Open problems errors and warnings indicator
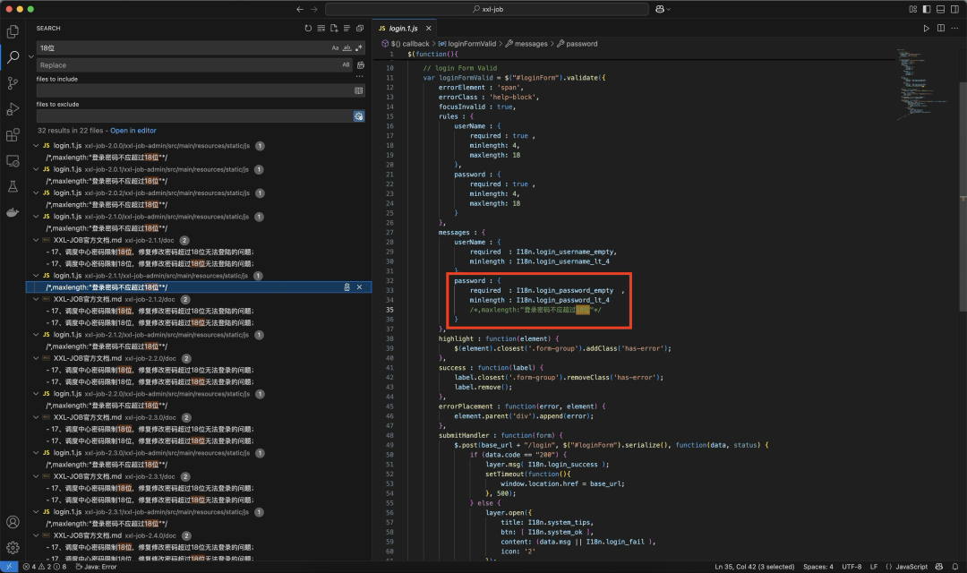Image resolution: width=967 pixels, height=573 pixels. pos(45,567)
